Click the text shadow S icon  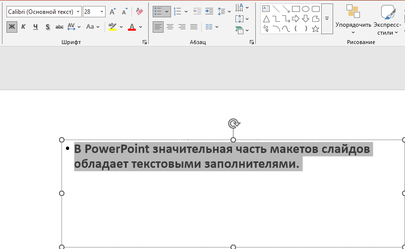48,27
